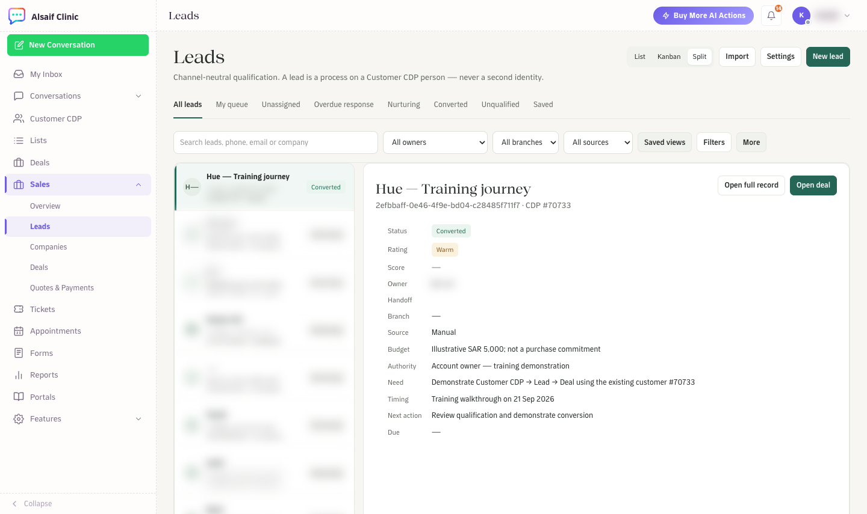Open the user account menu chevron
The image size is (867, 514).
coord(847,16)
